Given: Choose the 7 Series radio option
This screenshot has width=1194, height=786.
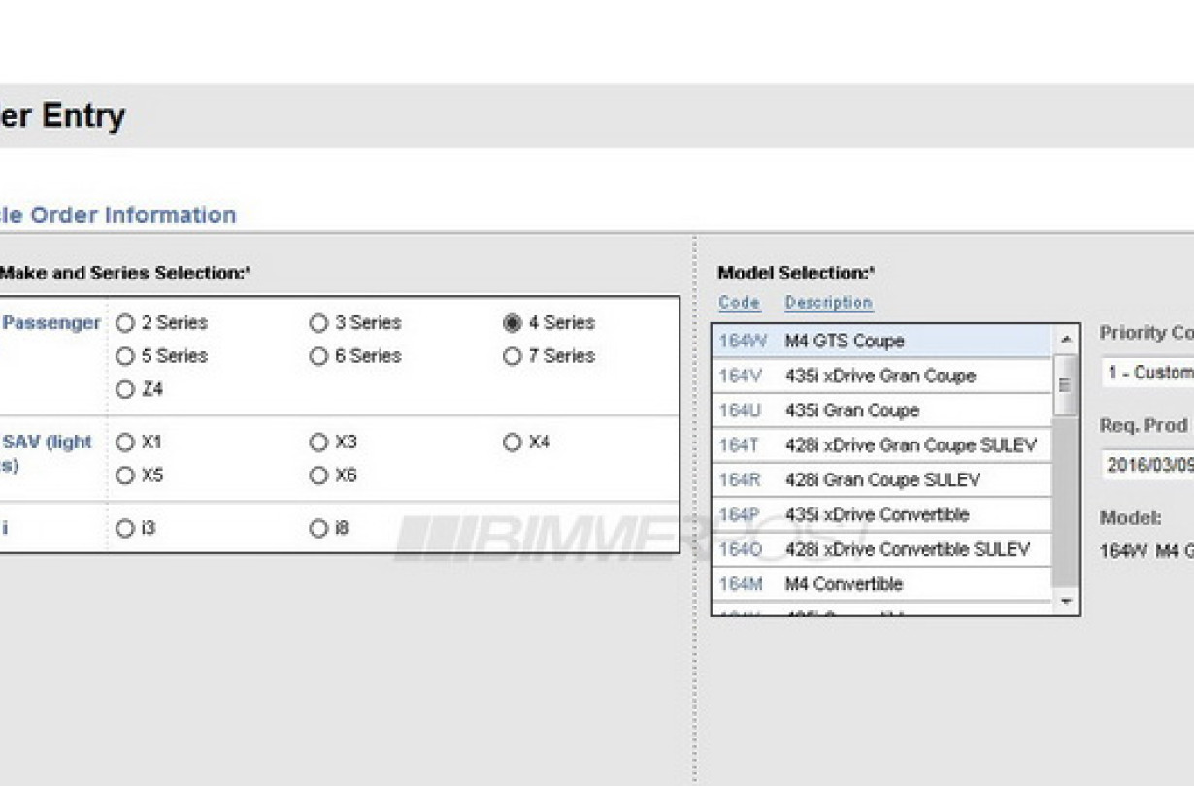Looking at the screenshot, I should pyautogui.click(x=513, y=356).
